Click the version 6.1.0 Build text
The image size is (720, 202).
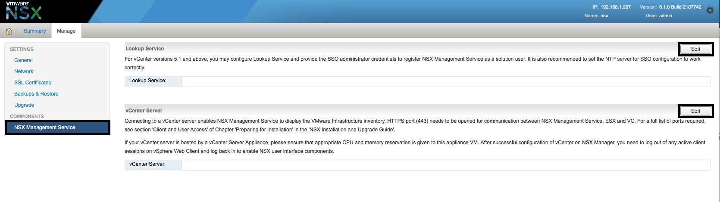[680, 7]
